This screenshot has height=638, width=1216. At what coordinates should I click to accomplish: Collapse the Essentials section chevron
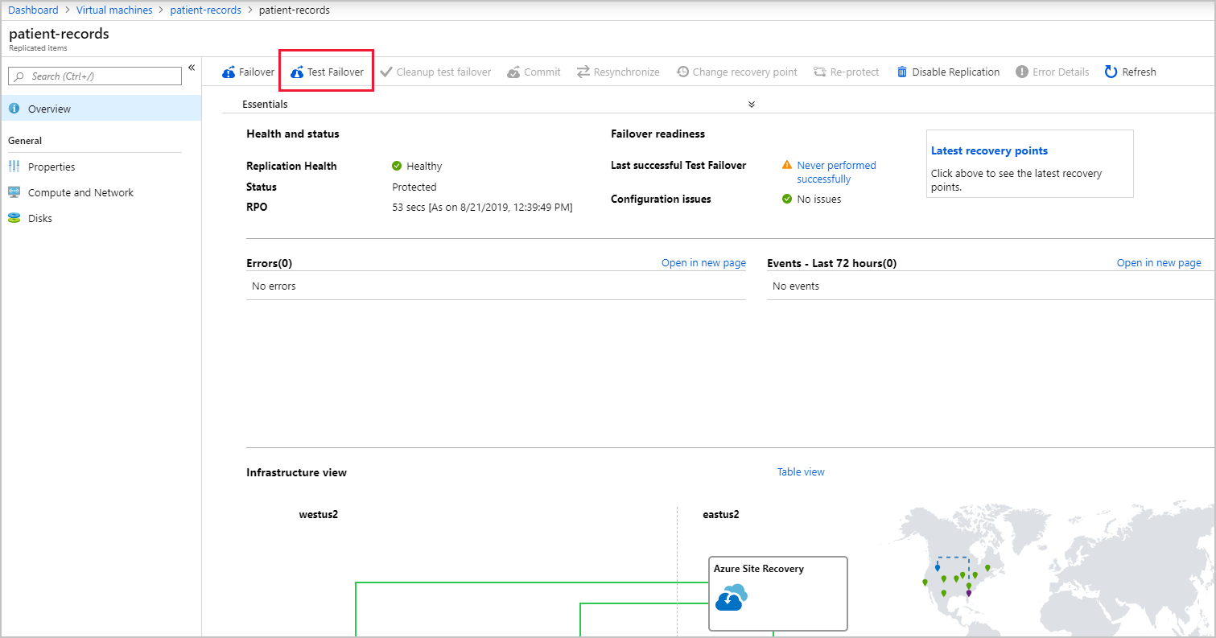point(752,105)
